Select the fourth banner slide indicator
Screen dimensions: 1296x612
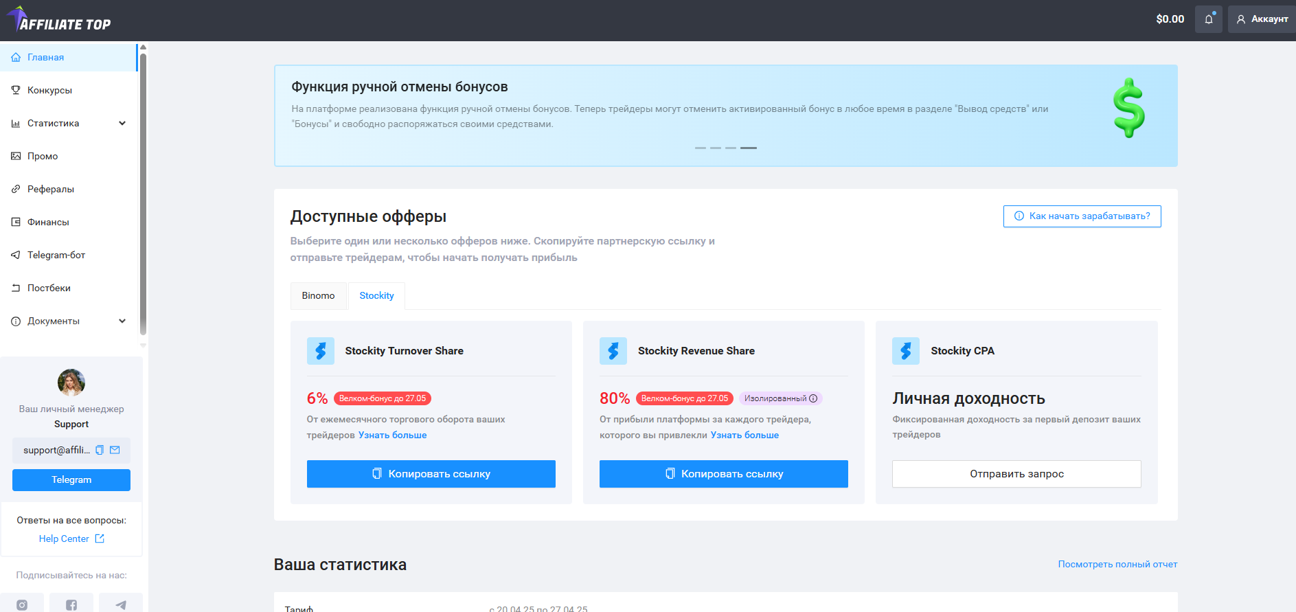[749, 148]
